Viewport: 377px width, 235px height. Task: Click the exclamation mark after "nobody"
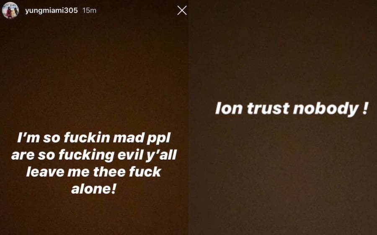click(365, 108)
